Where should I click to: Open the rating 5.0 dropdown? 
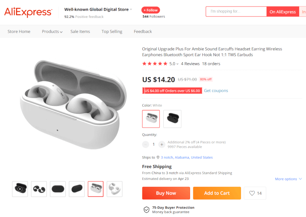[174, 64]
